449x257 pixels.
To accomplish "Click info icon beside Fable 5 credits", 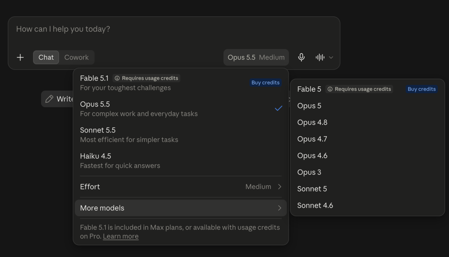I will point(330,89).
